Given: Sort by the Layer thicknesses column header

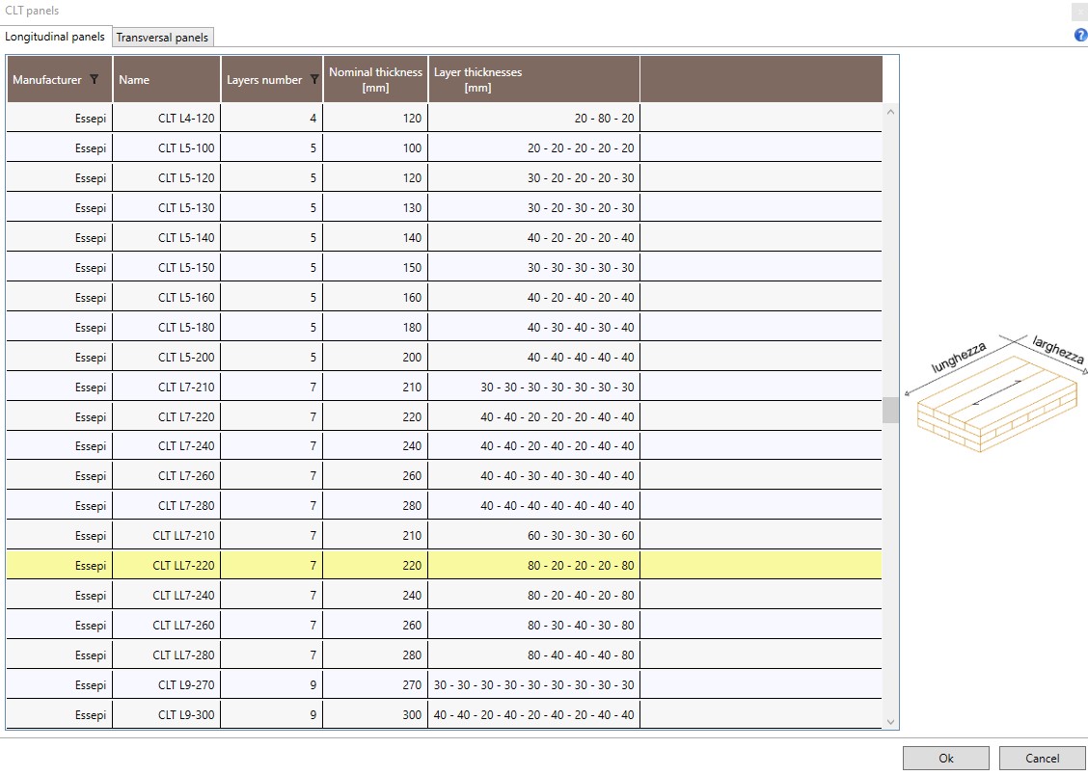Looking at the screenshot, I should pyautogui.click(x=534, y=80).
